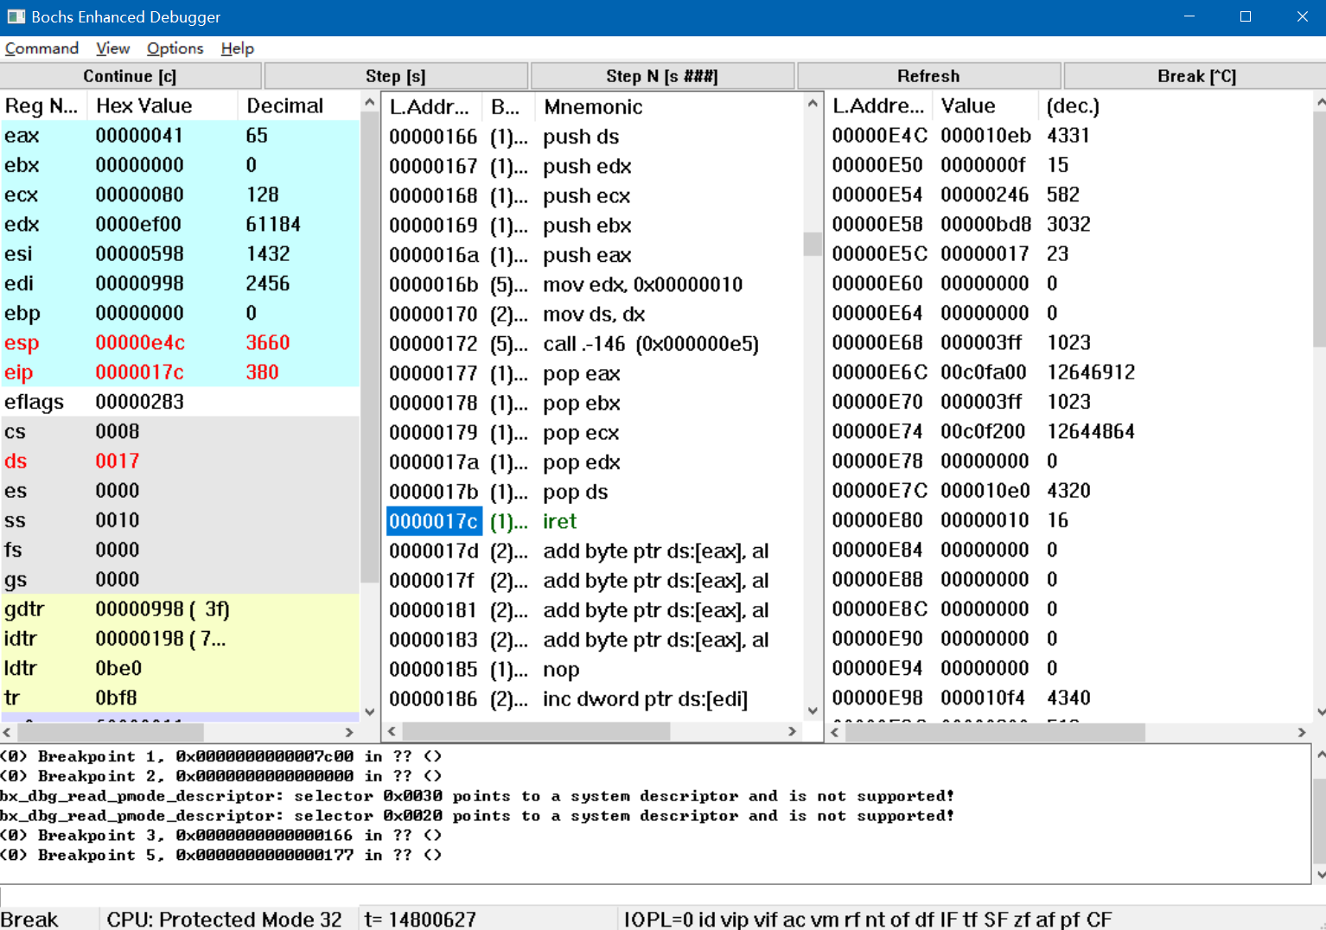Select the tr register row

coord(180,697)
